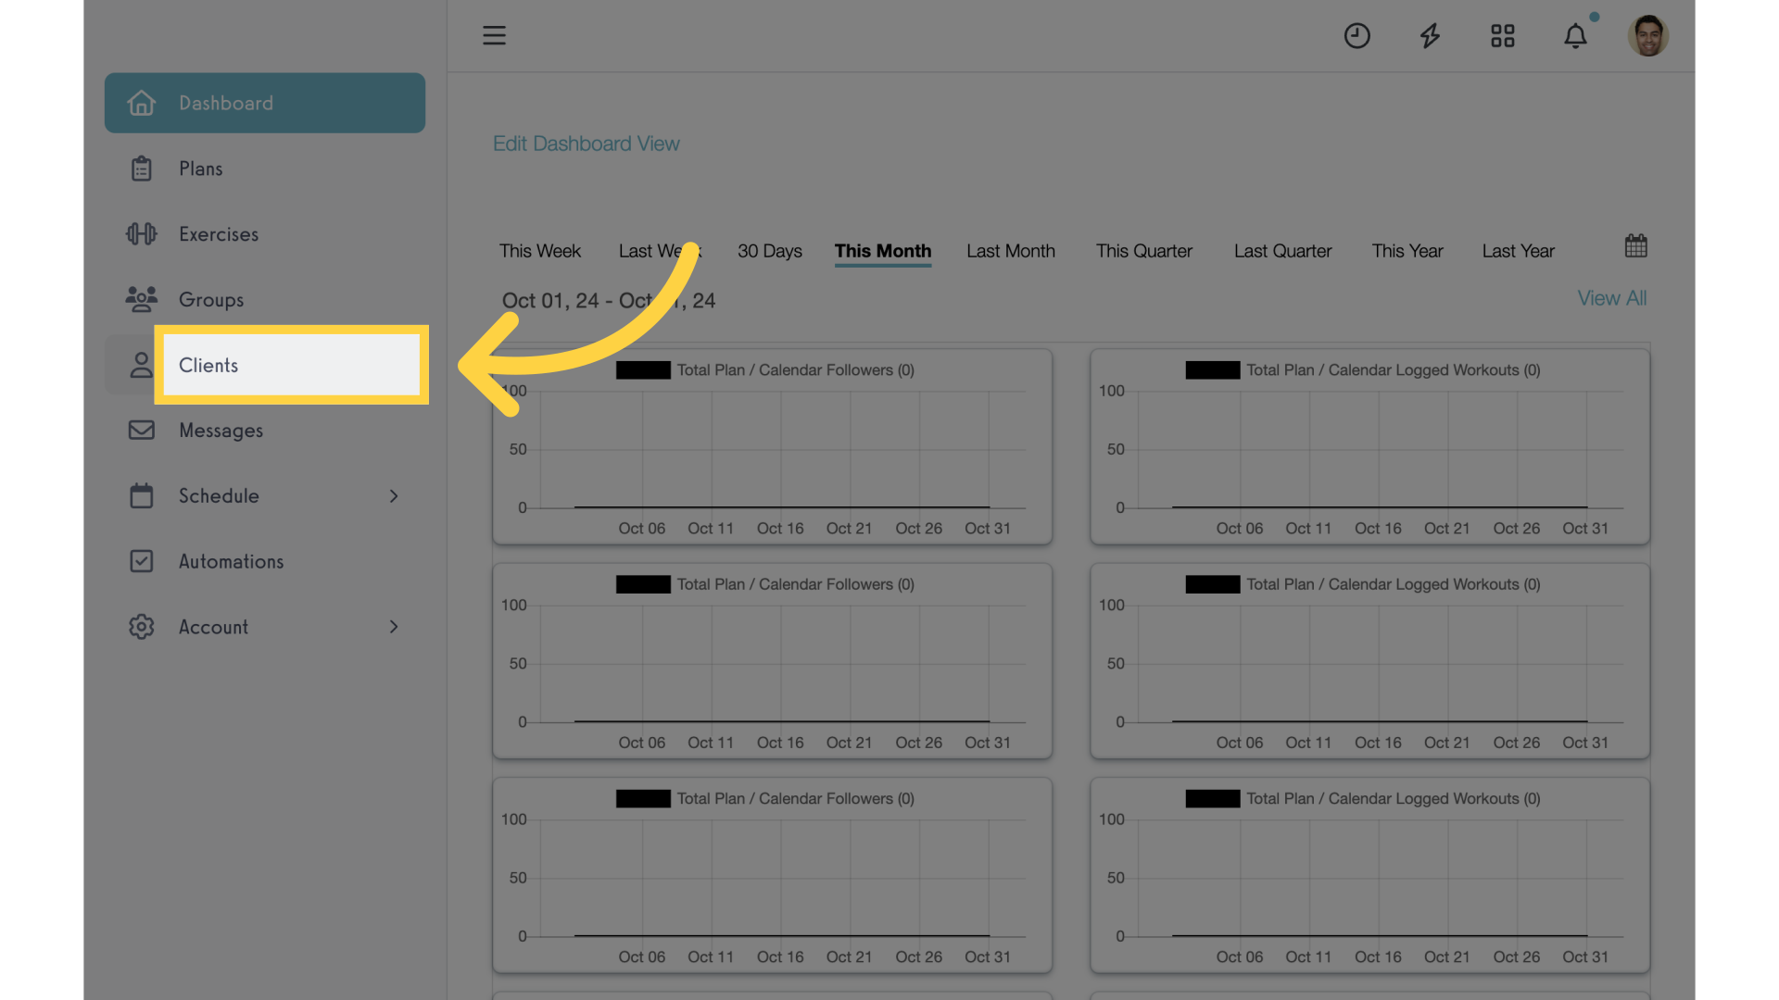1779x1000 pixels.
Task: Click the Edit Dashboard View link
Action: point(587,144)
